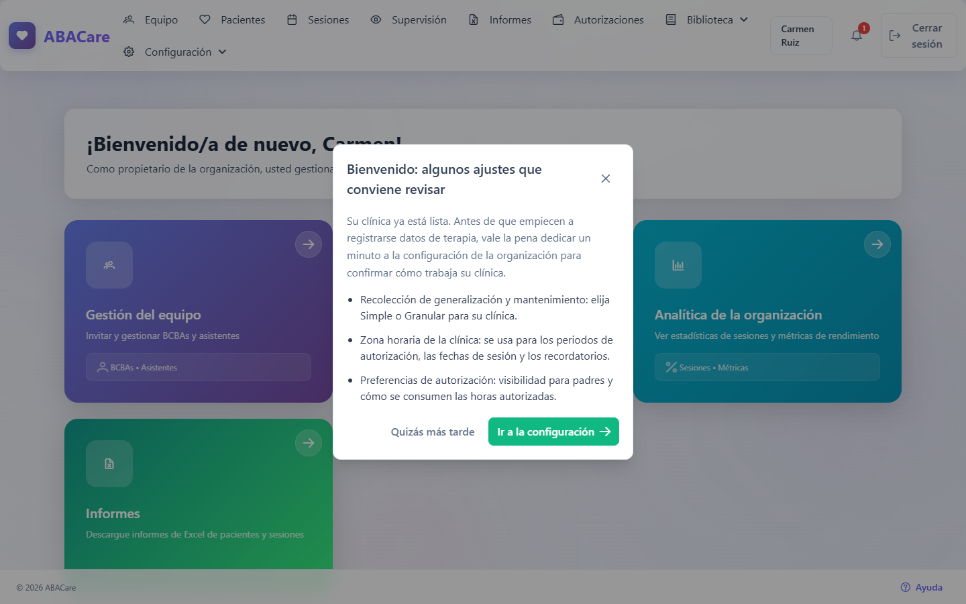
Task: Click the ABACare heart logo icon
Action: point(22,36)
